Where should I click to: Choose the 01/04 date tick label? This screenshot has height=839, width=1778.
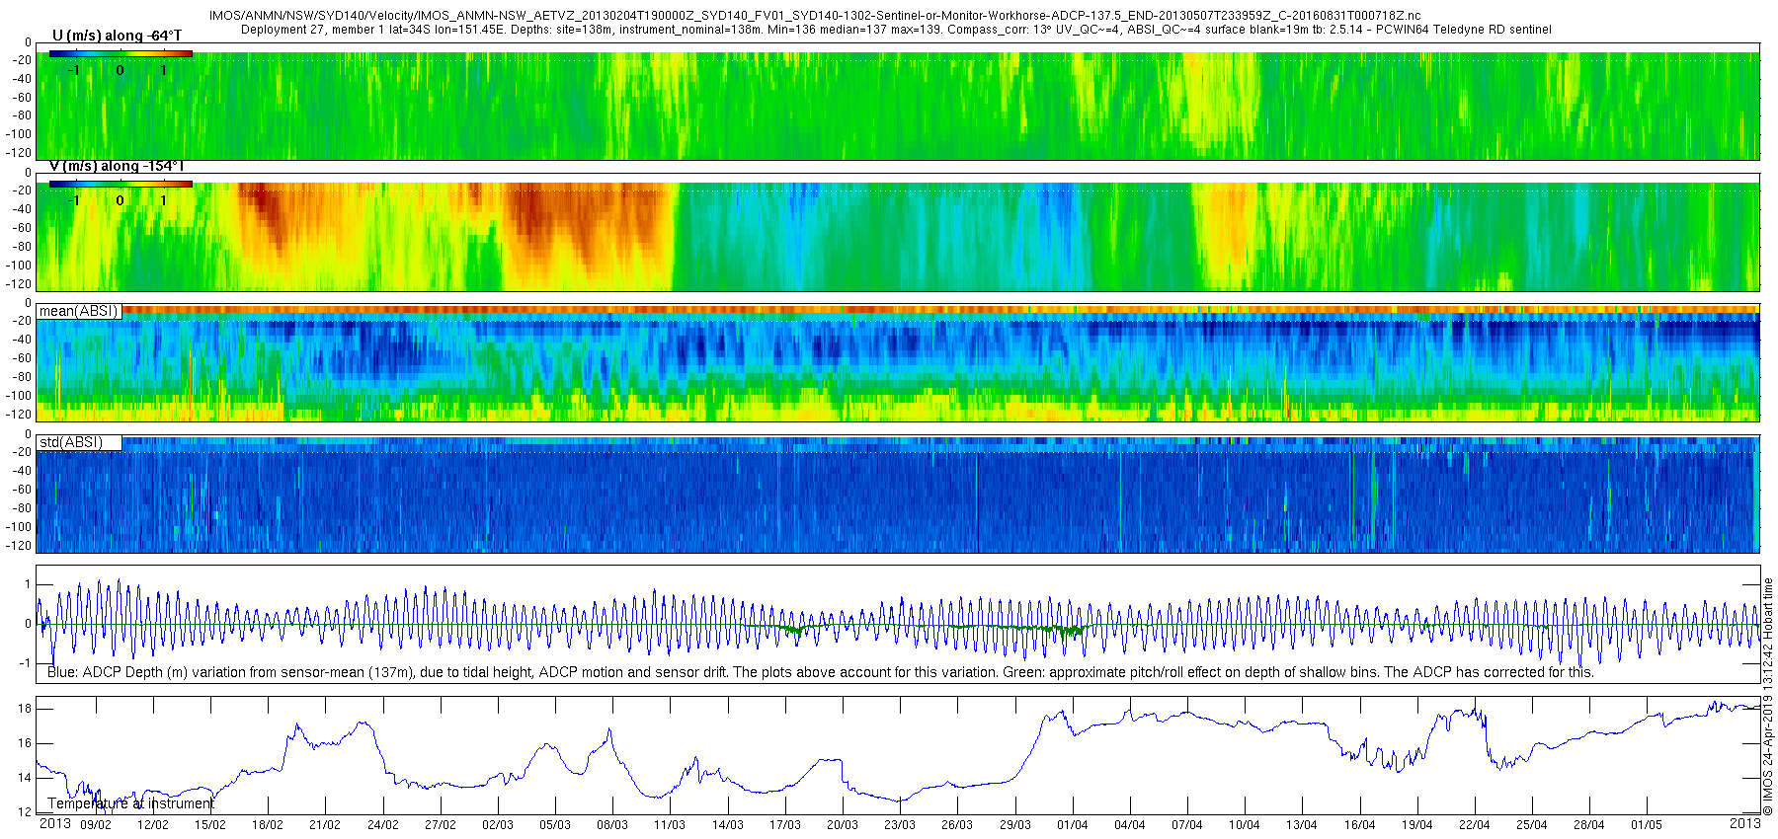point(1072,825)
